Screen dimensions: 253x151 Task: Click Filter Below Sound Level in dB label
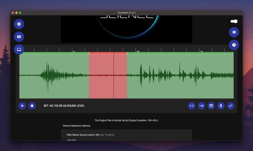(83, 135)
